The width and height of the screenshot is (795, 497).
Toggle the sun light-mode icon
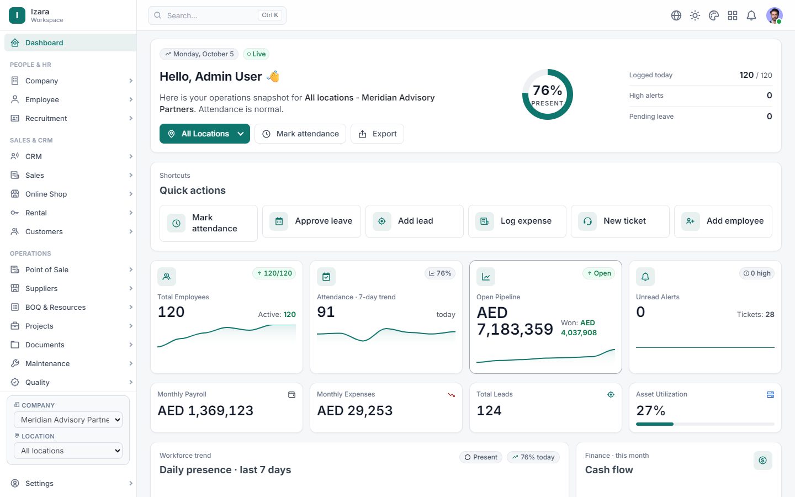(695, 15)
